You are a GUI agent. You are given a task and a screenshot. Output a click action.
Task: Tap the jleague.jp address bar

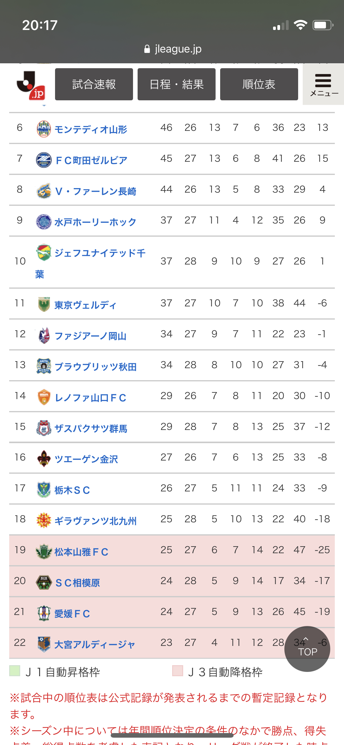pos(172,49)
